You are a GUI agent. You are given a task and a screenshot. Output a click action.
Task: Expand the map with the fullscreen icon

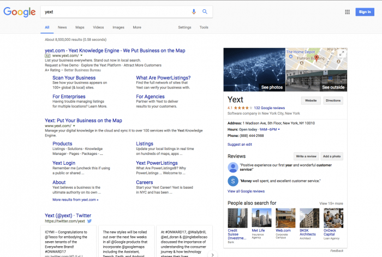(342, 53)
